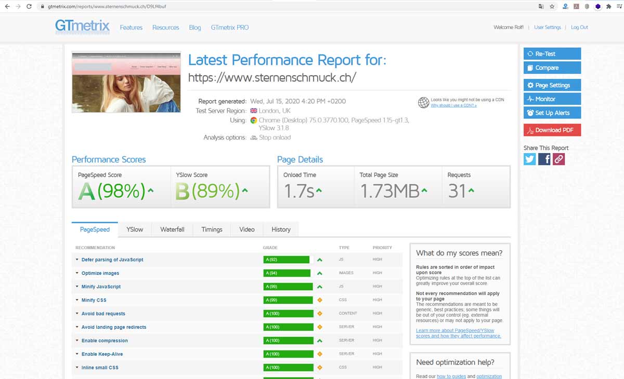The image size is (624, 379).
Task: Open 'Learn more about PageSpeed/YSlow scores' link
Action: tap(459, 333)
